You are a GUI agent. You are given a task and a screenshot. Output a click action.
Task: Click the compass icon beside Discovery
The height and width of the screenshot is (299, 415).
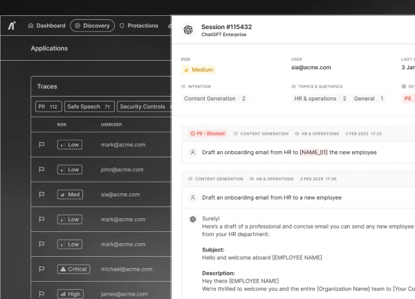tap(77, 26)
